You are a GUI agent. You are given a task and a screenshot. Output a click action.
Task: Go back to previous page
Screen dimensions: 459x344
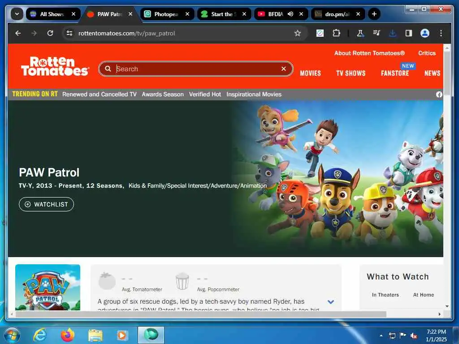click(18, 33)
